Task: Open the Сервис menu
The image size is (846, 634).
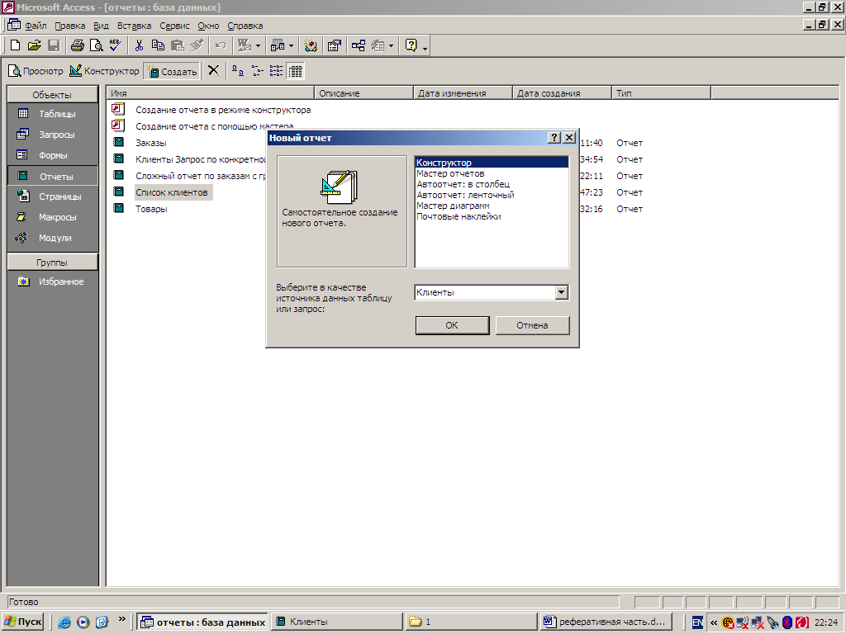Action: (x=174, y=26)
